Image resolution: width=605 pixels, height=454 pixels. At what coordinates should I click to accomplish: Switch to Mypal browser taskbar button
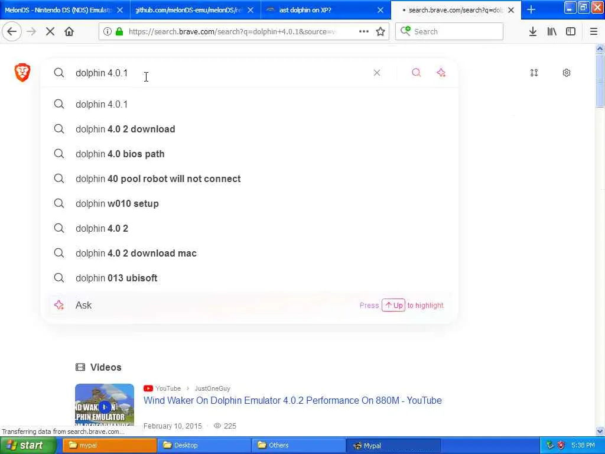(x=393, y=445)
